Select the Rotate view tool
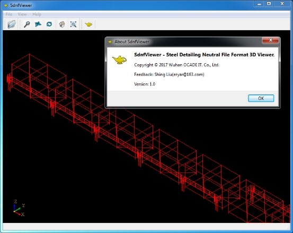 coord(49,24)
